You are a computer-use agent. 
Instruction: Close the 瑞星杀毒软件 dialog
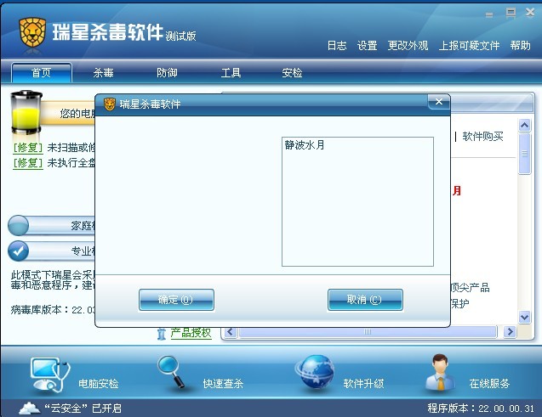(439, 101)
